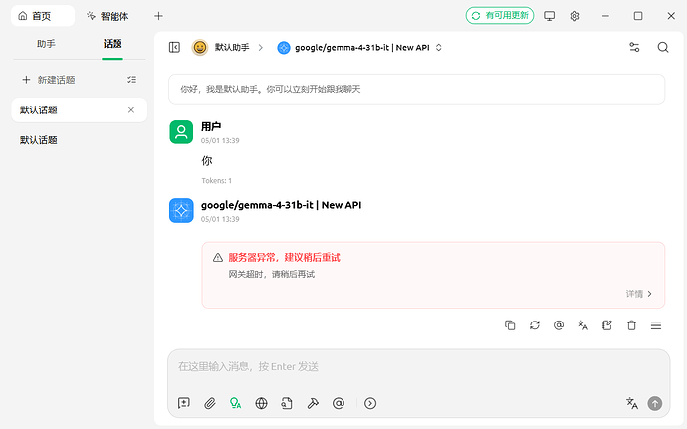Viewport: 687px width, 429px height.
Task: Translate input text icon
Action: coord(632,403)
